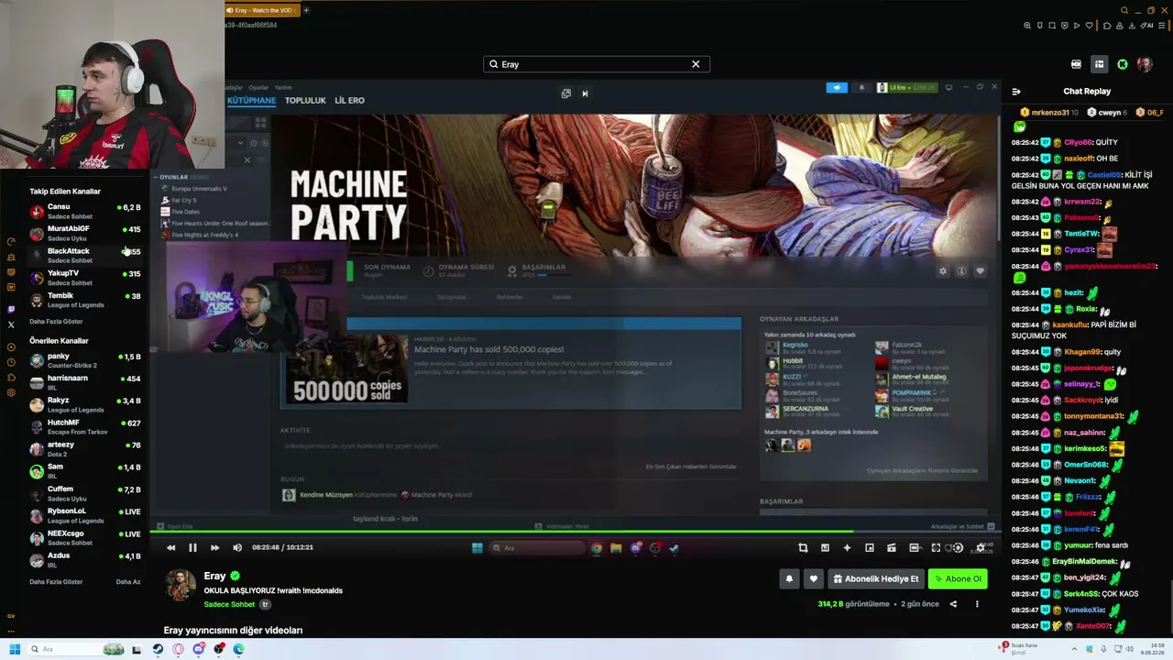The height and width of the screenshot is (660, 1173).
Task: Enter fullscreen mode in the player
Action: click(936, 547)
